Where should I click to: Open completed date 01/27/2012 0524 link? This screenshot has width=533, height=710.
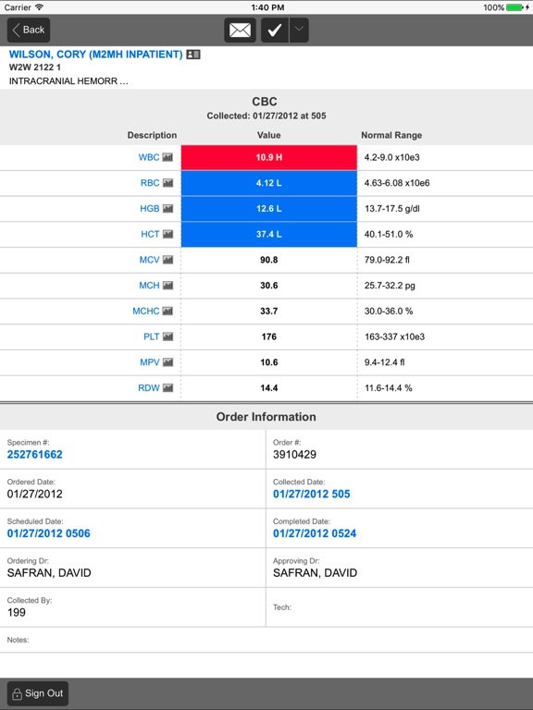(315, 533)
